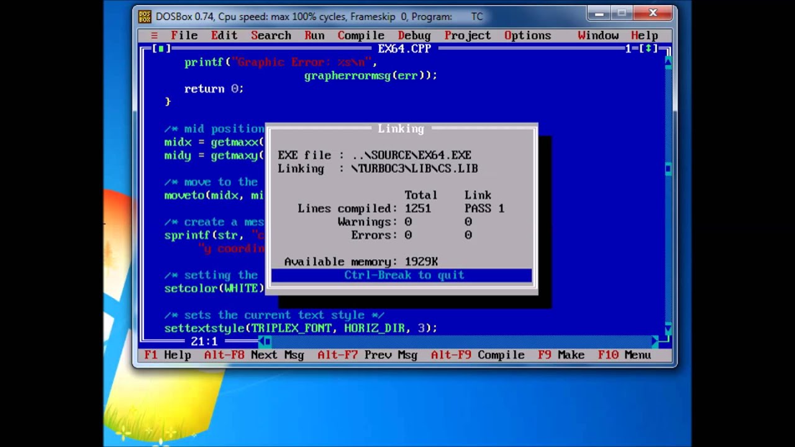Click the EXE file path ..\SOURCE\EX64.EXE
The width and height of the screenshot is (795, 447).
coord(412,155)
